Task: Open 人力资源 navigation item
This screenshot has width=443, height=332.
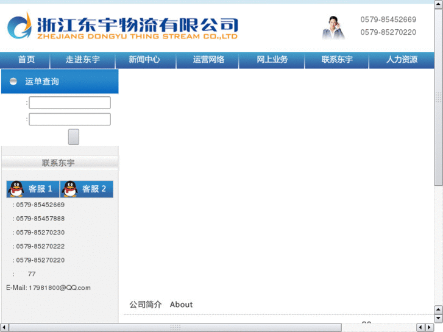Action: (x=402, y=60)
